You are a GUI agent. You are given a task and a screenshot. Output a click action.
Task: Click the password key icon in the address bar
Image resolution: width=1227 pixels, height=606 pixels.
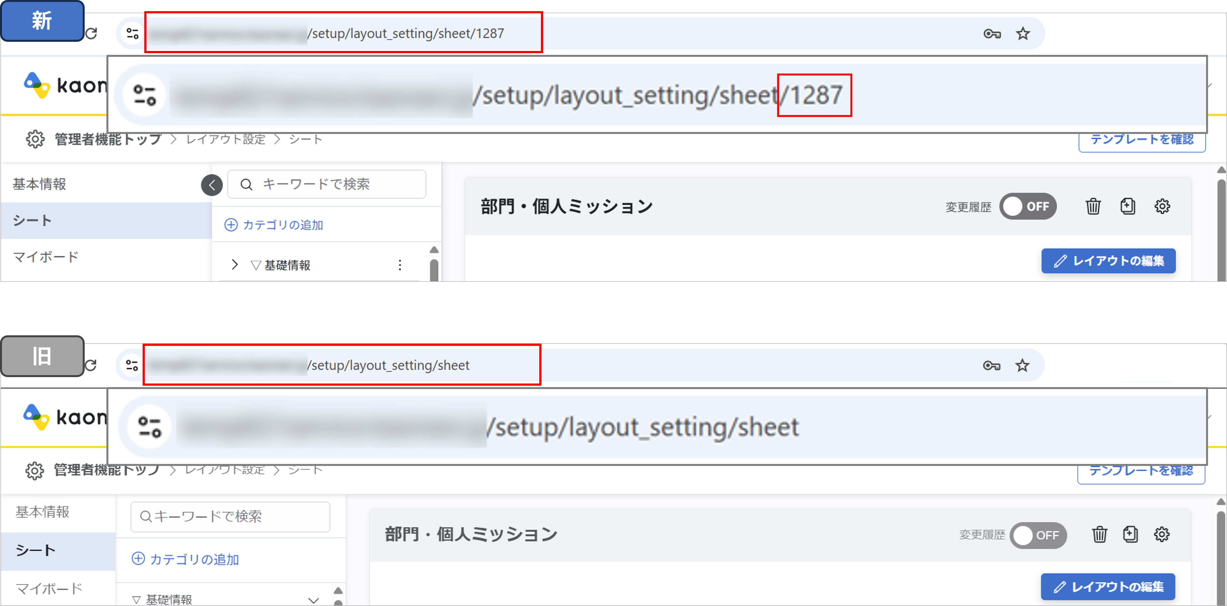pyautogui.click(x=992, y=33)
